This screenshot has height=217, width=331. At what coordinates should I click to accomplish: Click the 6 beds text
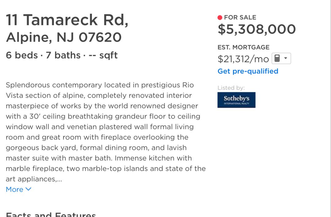click(x=22, y=55)
